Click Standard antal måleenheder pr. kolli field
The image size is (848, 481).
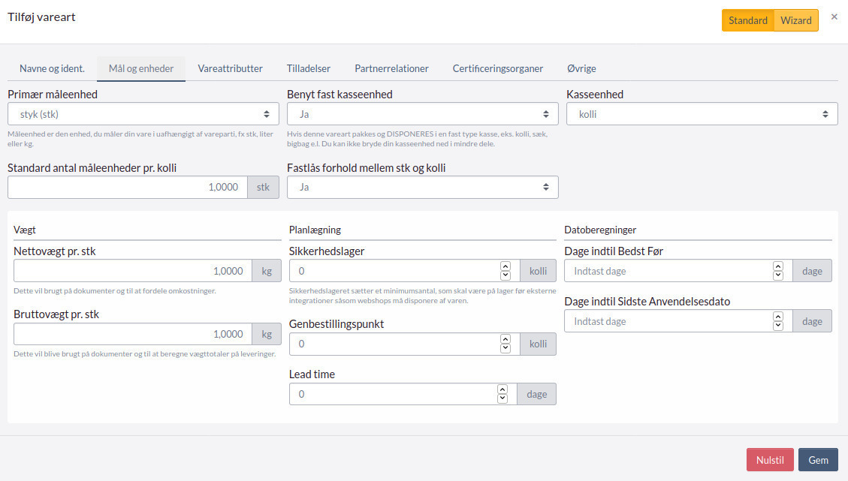(x=128, y=187)
